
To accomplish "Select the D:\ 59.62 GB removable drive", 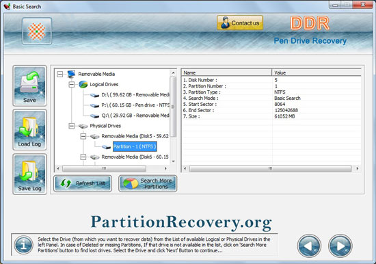I will (135, 95).
